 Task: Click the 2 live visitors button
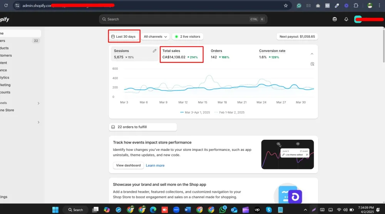coord(187,37)
